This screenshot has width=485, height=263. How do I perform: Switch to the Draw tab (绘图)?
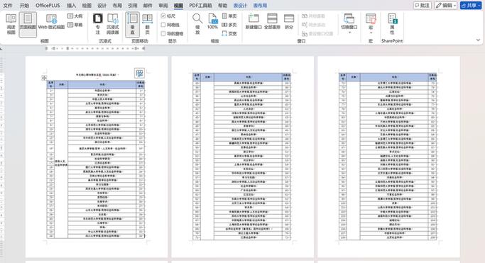87,6
